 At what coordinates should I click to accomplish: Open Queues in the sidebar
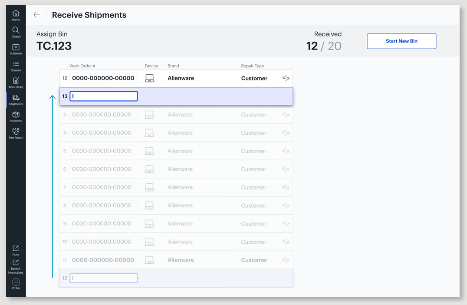click(x=16, y=66)
